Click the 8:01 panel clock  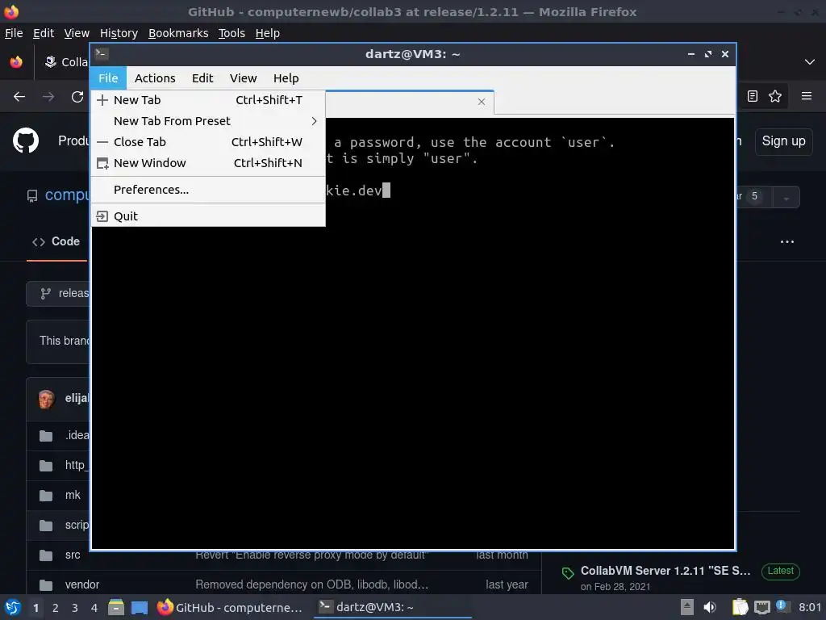click(810, 607)
